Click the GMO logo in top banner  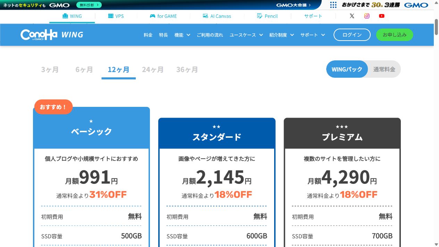click(59, 5)
